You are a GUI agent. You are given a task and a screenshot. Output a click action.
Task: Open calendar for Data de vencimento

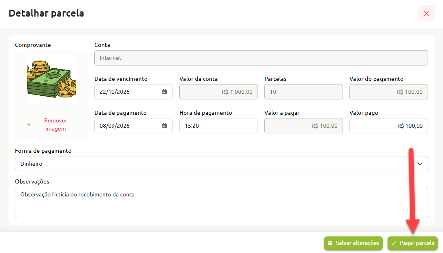coord(164,92)
